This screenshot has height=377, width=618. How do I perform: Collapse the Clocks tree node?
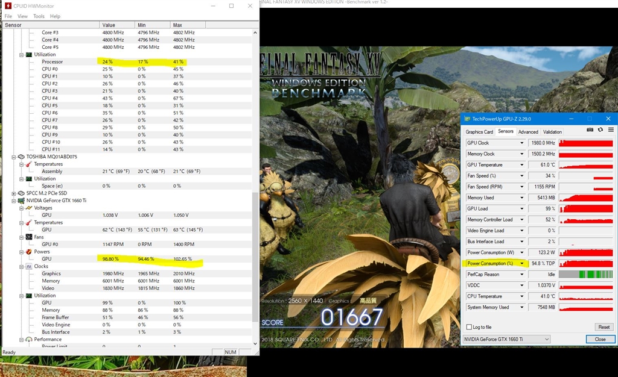click(21, 267)
